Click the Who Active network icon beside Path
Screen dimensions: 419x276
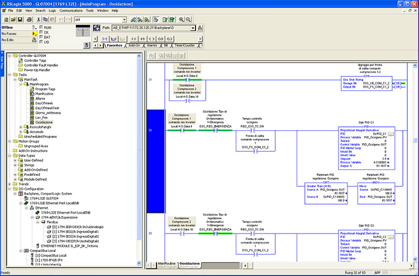click(x=200, y=28)
